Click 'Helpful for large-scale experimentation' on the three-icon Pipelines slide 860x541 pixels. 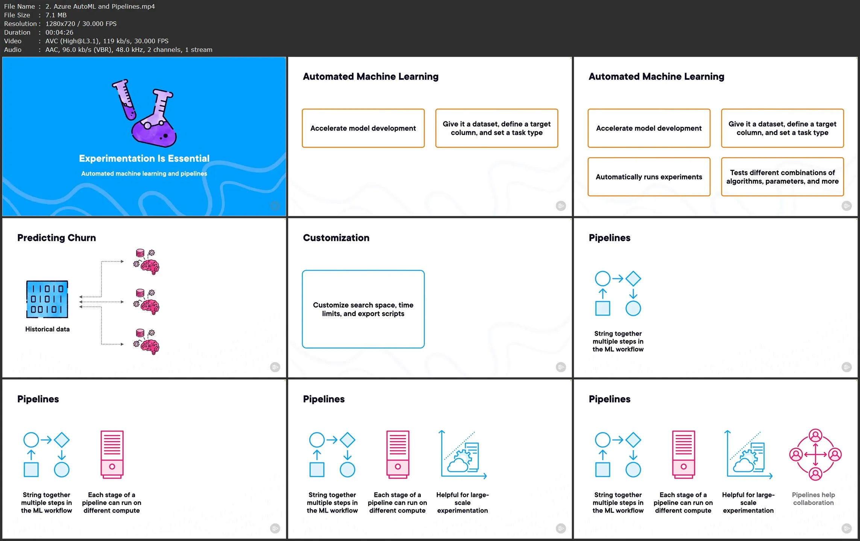pos(463,503)
